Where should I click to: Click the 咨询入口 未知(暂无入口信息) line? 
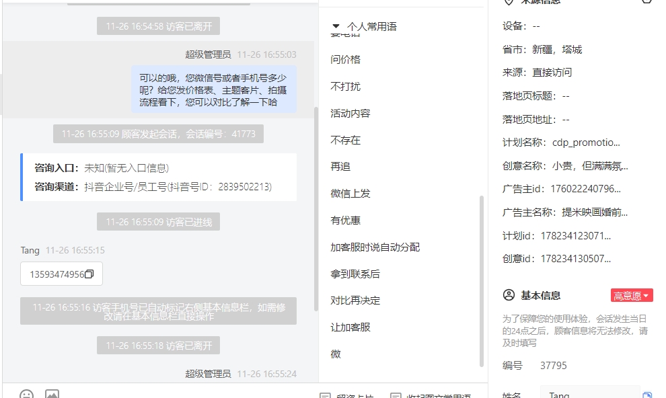[x=102, y=168]
